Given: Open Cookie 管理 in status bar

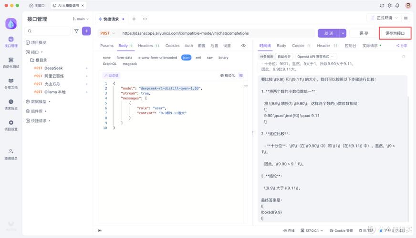Looking at the screenshot, I should pos(341,230).
